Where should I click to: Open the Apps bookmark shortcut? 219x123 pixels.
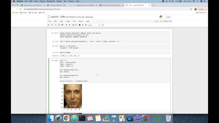15,13
